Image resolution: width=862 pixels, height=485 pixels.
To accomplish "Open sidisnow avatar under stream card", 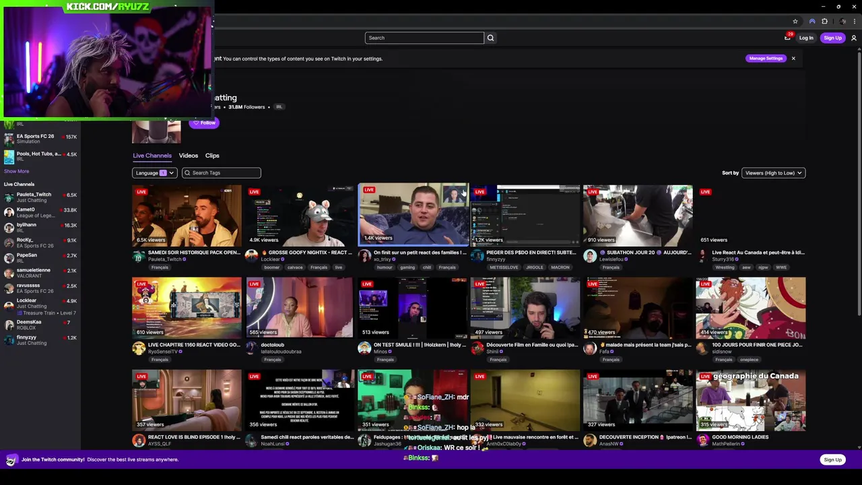I will [x=702, y=348].
